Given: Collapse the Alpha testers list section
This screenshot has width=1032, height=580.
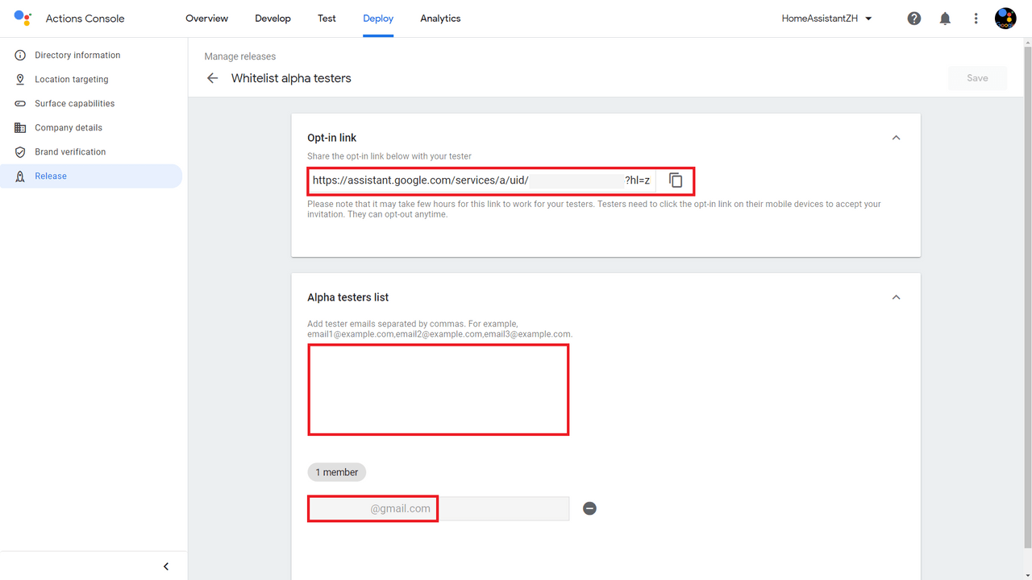Looking at the screenshot, I should pos(896,297).
